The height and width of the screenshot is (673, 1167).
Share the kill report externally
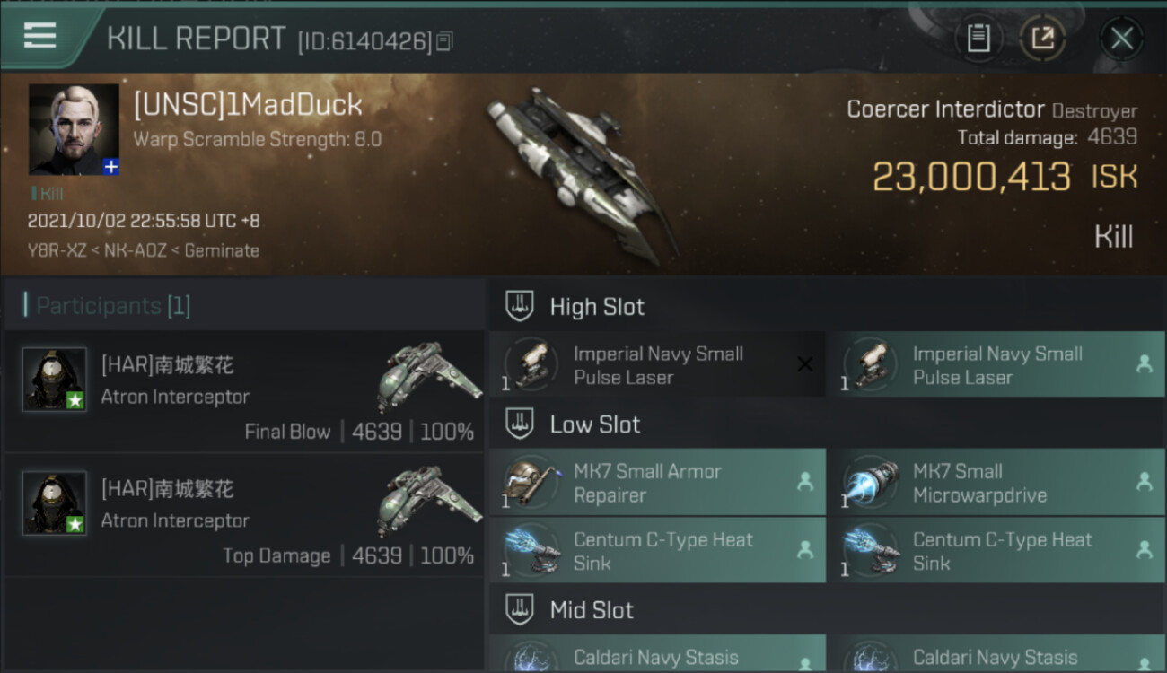pos(1042,38)
